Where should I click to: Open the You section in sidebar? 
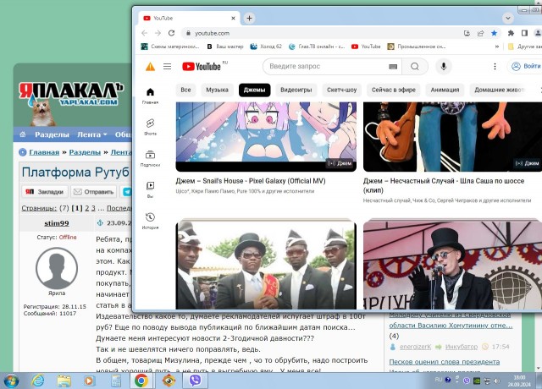pyautogui.click(x=150, y=189)
